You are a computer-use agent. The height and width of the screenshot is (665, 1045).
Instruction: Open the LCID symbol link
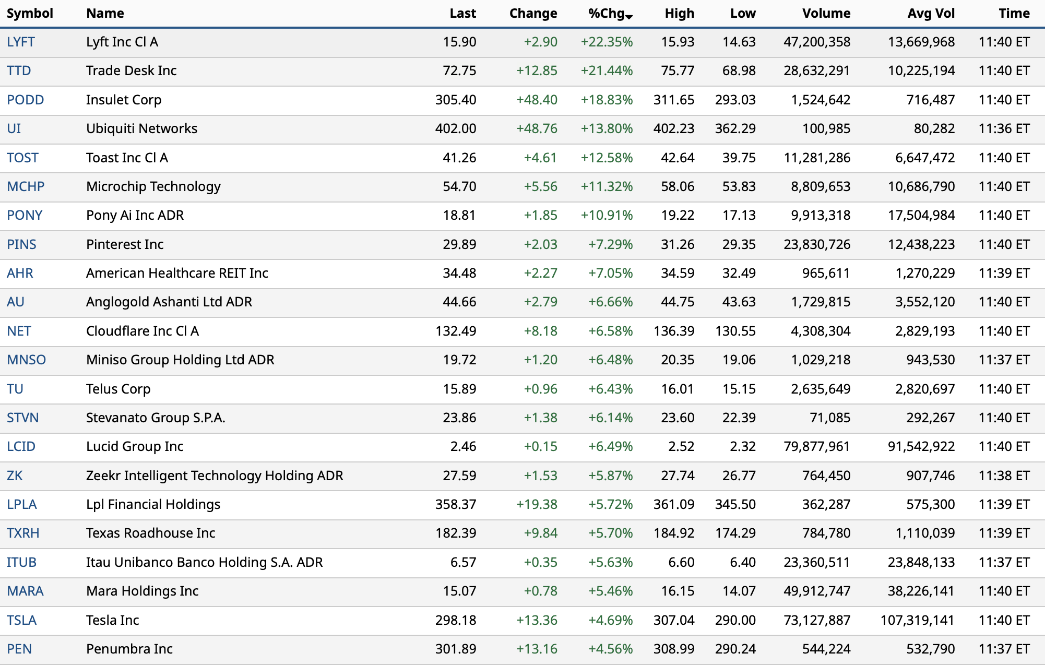(21, 446)
